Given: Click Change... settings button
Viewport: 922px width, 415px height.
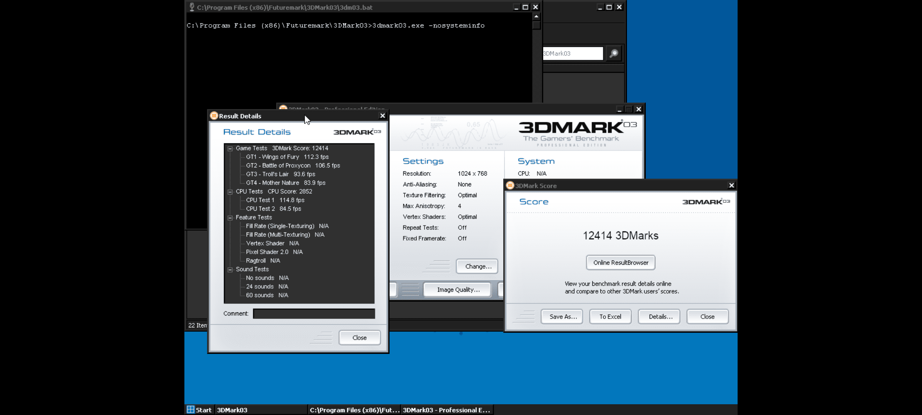Looking at the screenshot, I should 477,266.
